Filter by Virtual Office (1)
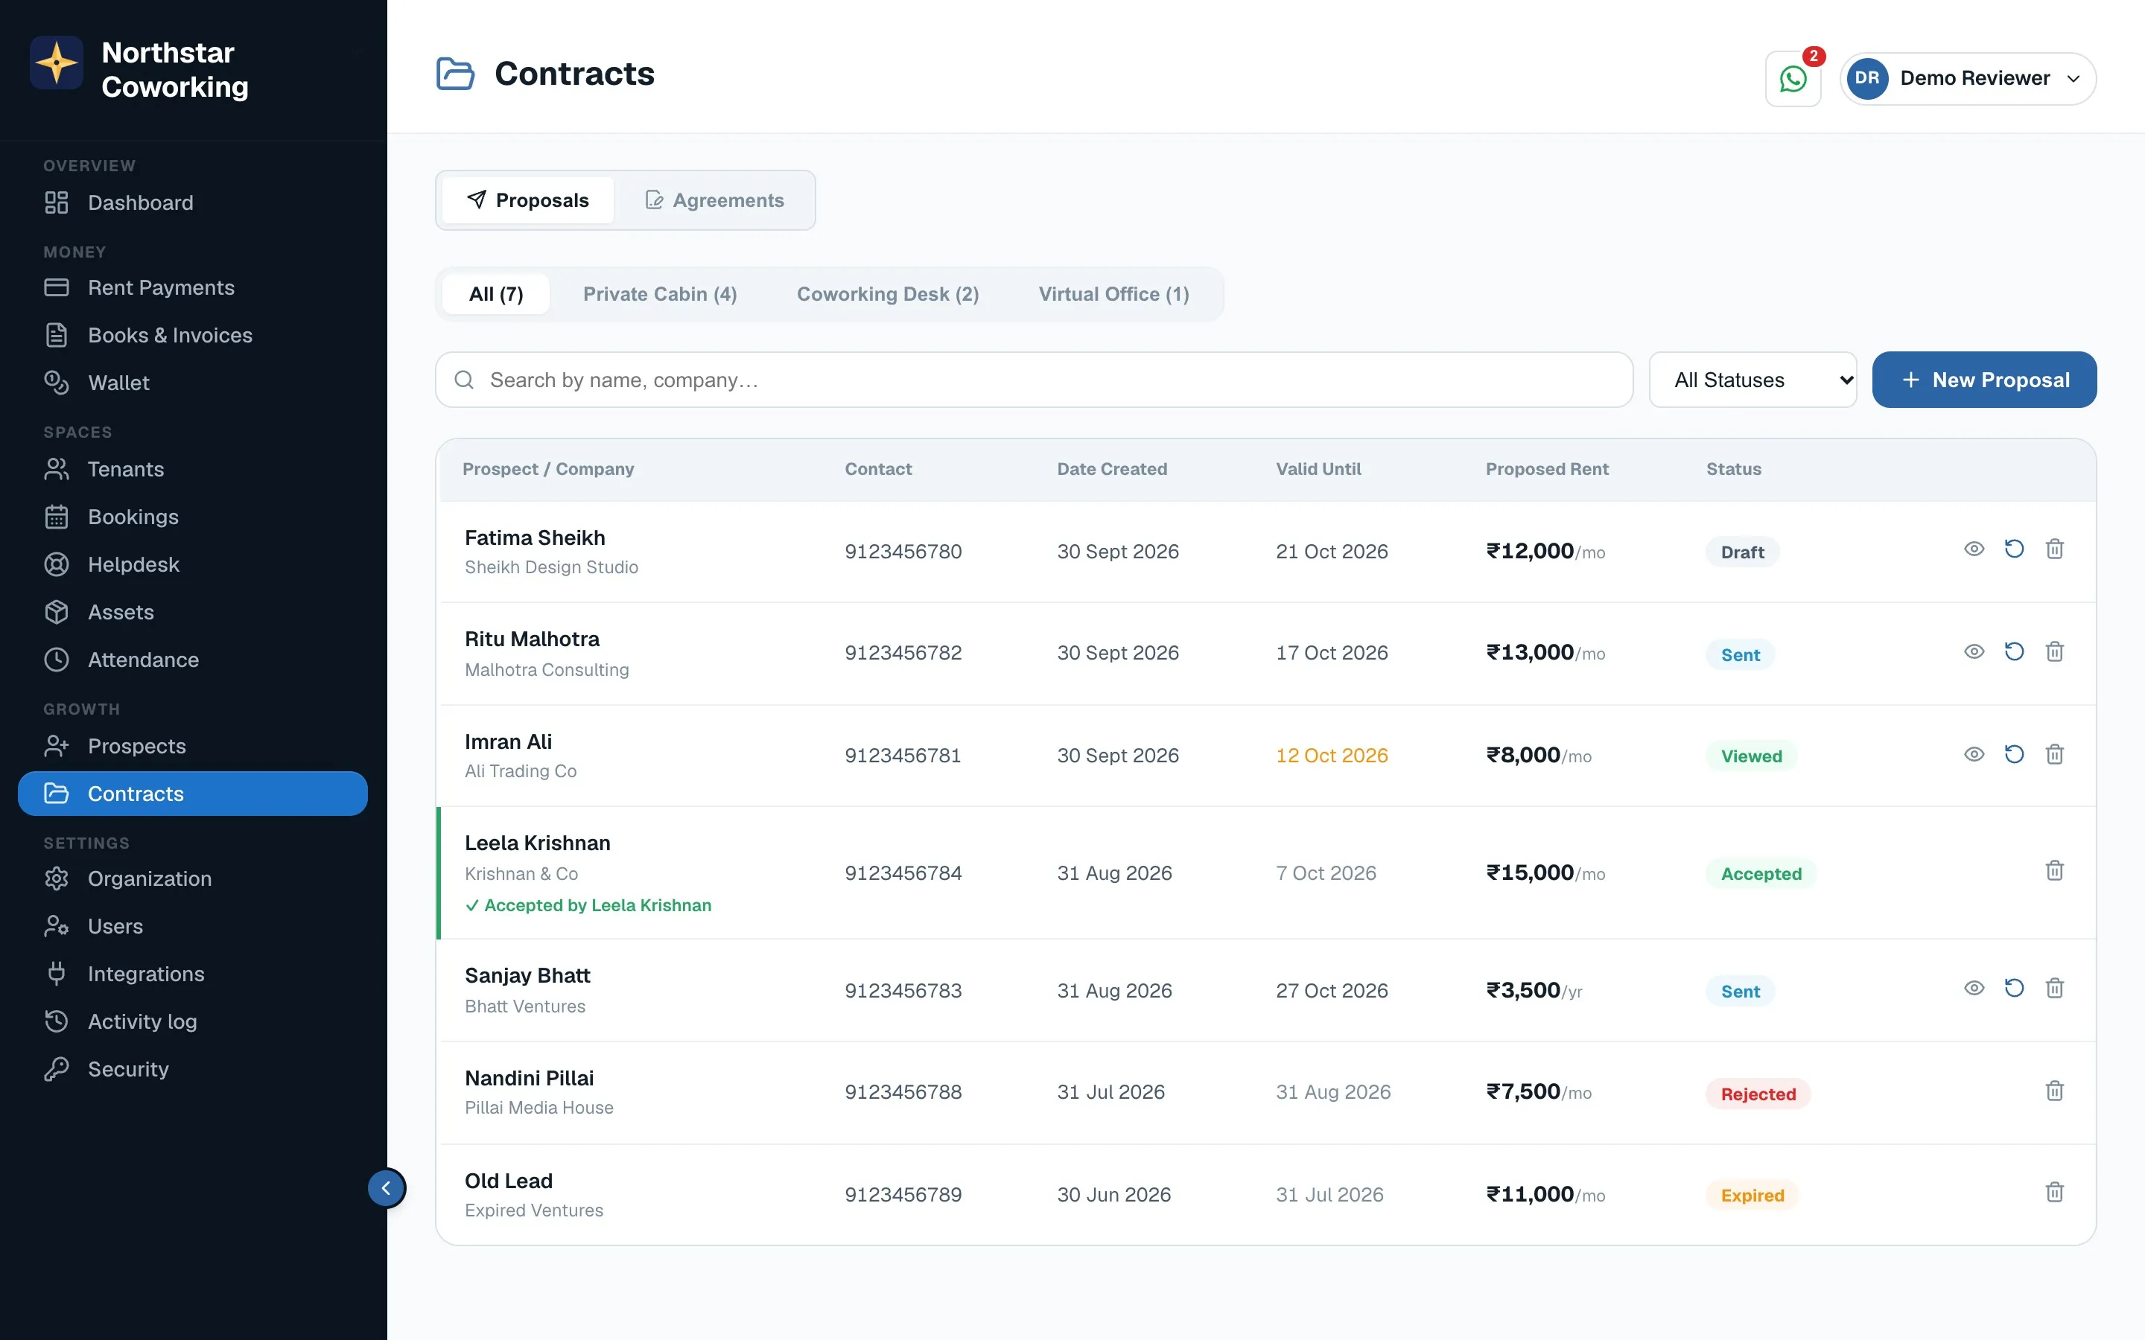 click(x=1114, y=294)
